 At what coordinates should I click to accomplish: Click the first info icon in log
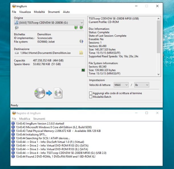pos(13,123)
